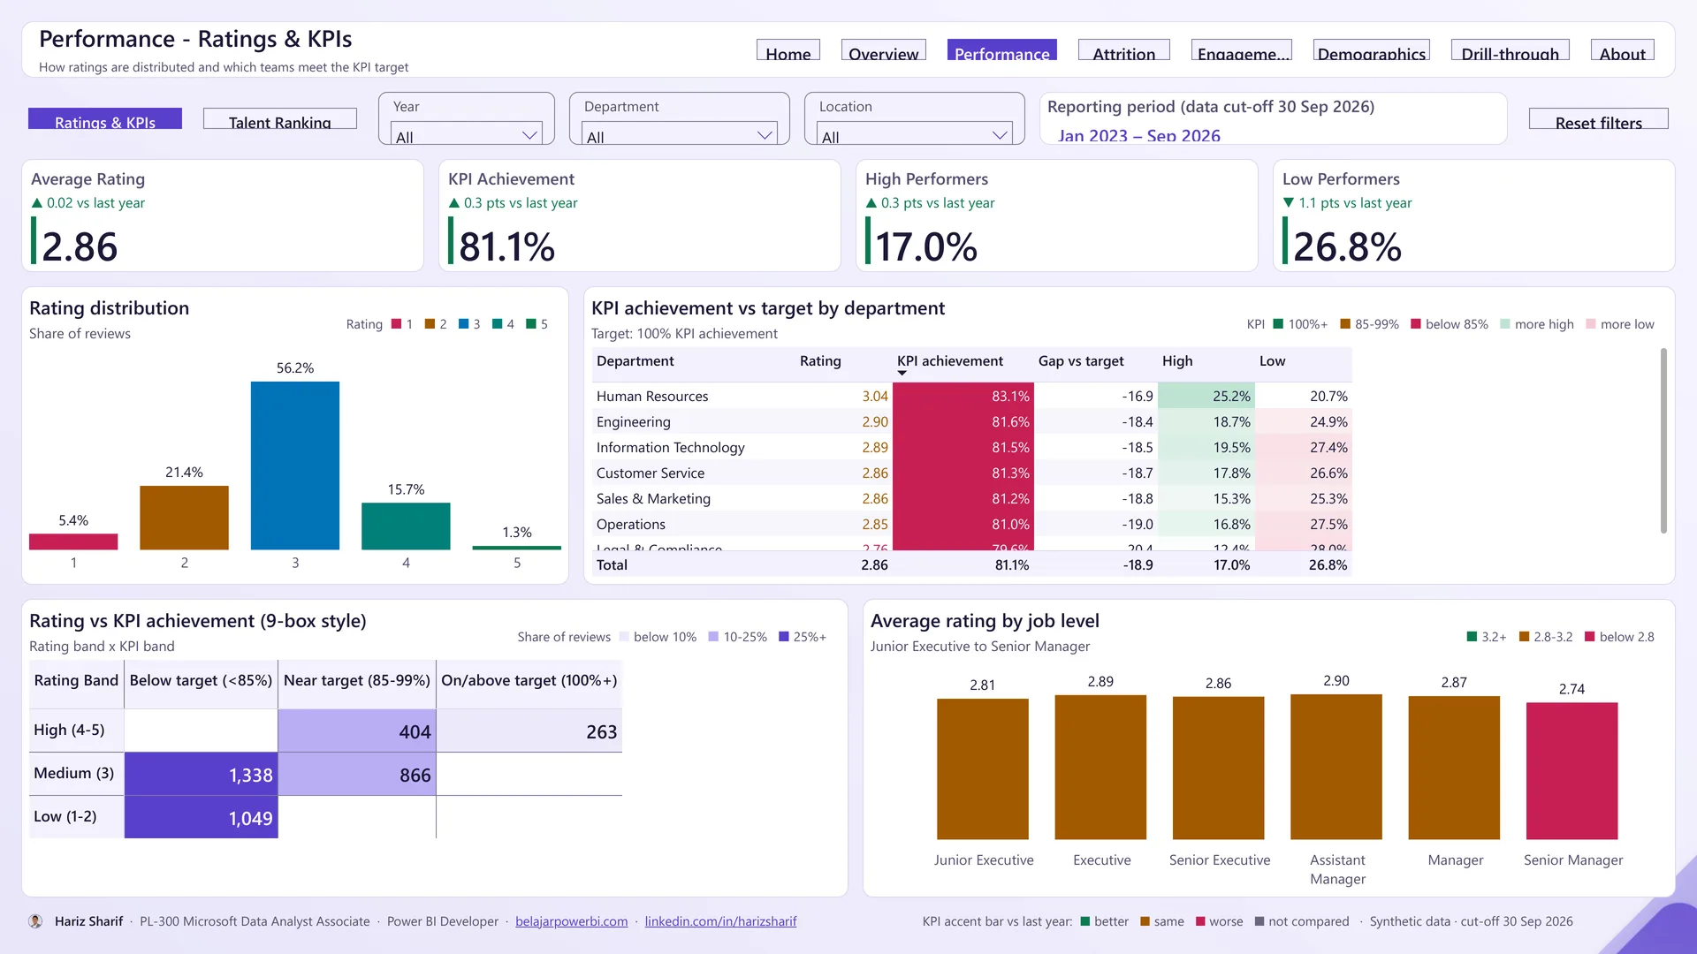Click the sort arrow under KPI achievement header
This screenshot has width=1697, height=954.
[902, 373]
